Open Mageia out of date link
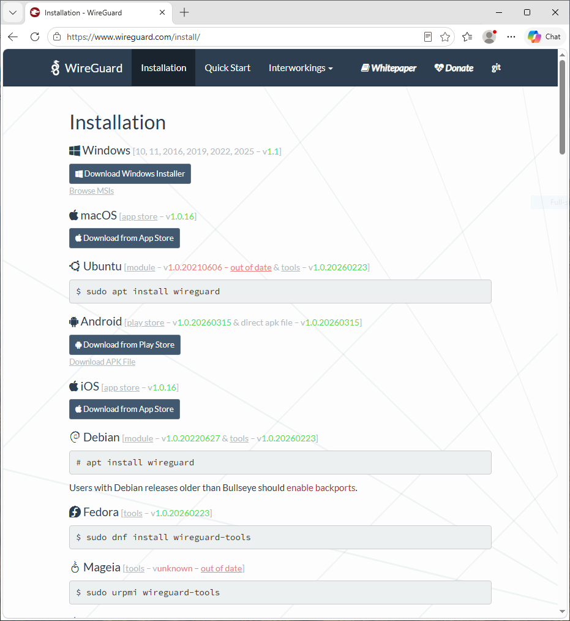 click(222, 568)
